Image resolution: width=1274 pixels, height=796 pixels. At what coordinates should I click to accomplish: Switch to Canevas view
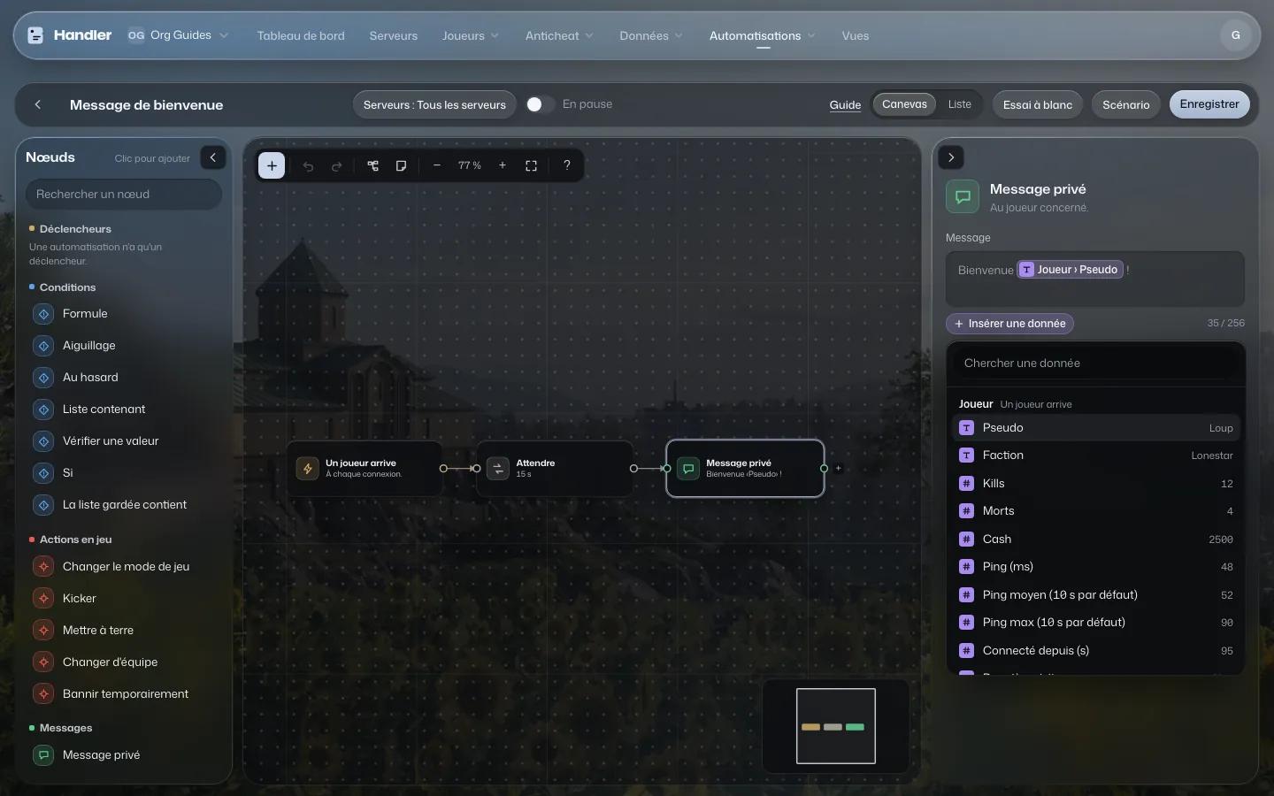click(904, 104)
